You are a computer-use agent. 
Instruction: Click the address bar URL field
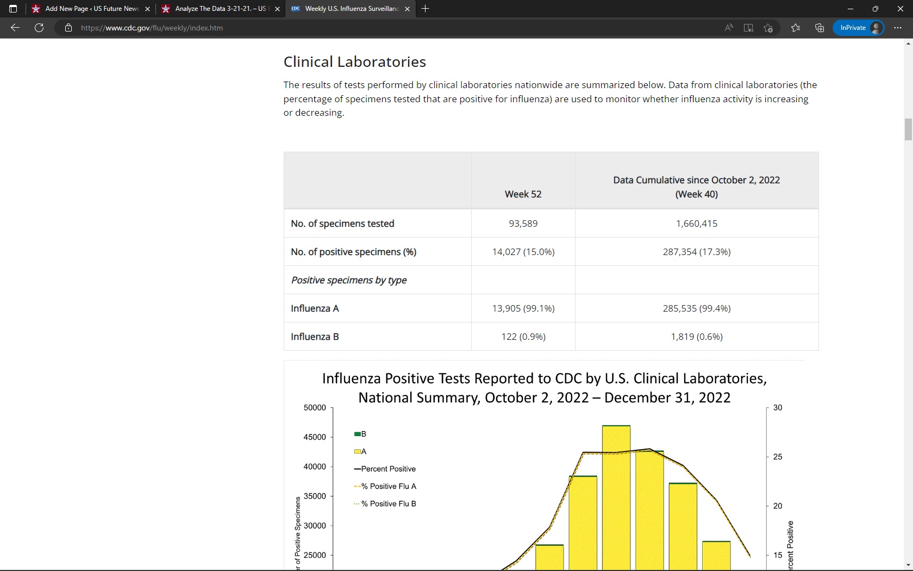[380, 28]
